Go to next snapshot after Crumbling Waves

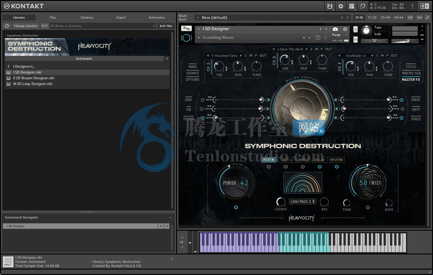[x=310, y=38]
